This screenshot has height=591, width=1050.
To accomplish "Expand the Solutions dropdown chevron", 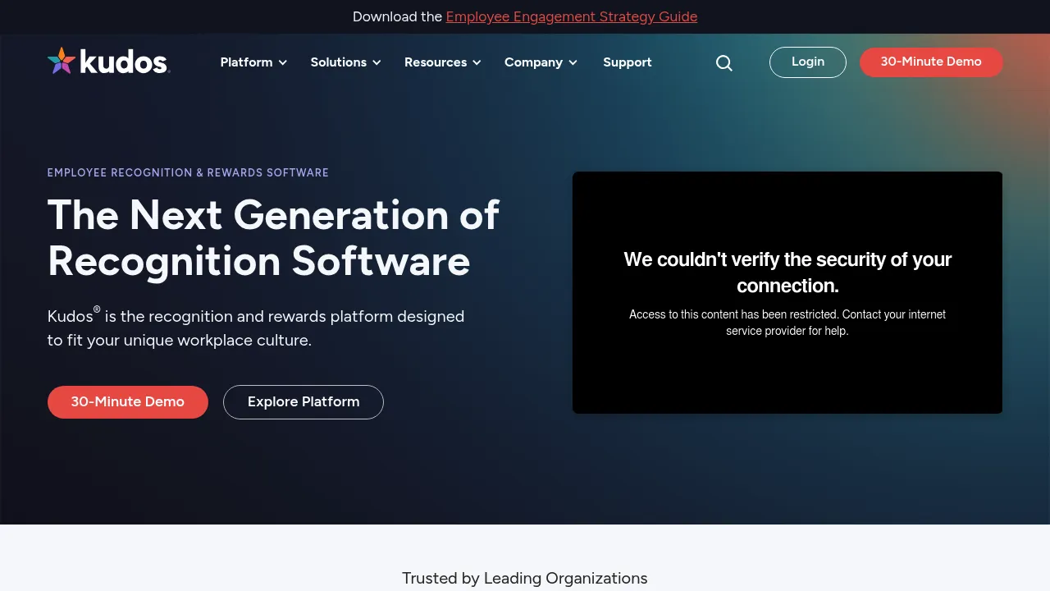I will (377, 62).
